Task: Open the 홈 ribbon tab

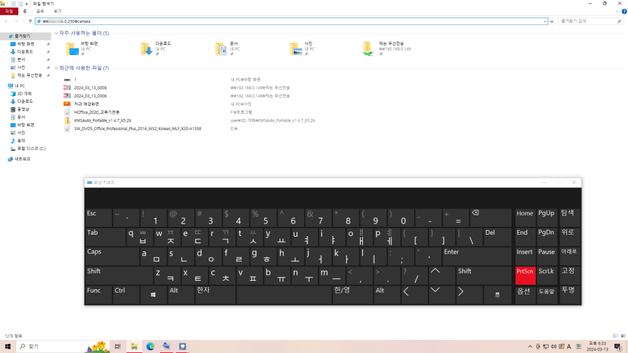Action: pos(25,11)
